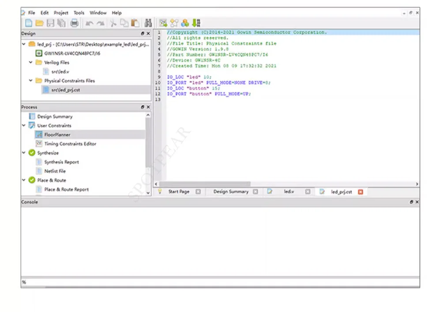448x312 pixels.
Task: Click the Redo toolbar icon
Action: [100, 23]
